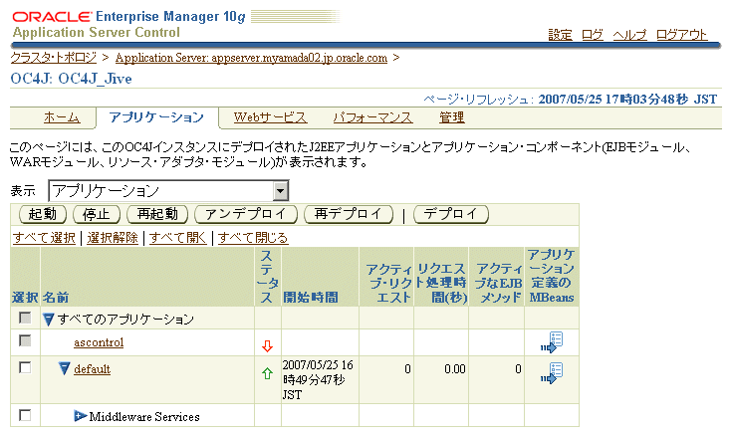Click the ステータス column header

click(x=268, y=277)
